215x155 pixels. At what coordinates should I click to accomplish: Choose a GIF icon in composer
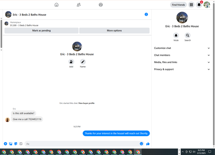pos(21,144)
